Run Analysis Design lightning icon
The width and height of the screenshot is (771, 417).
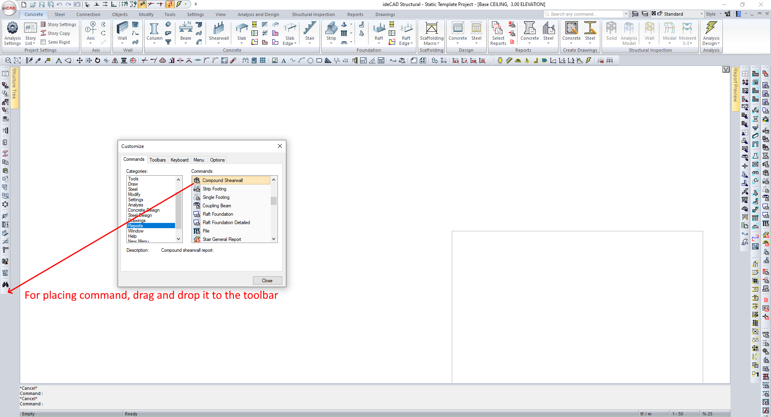(711, 29)
